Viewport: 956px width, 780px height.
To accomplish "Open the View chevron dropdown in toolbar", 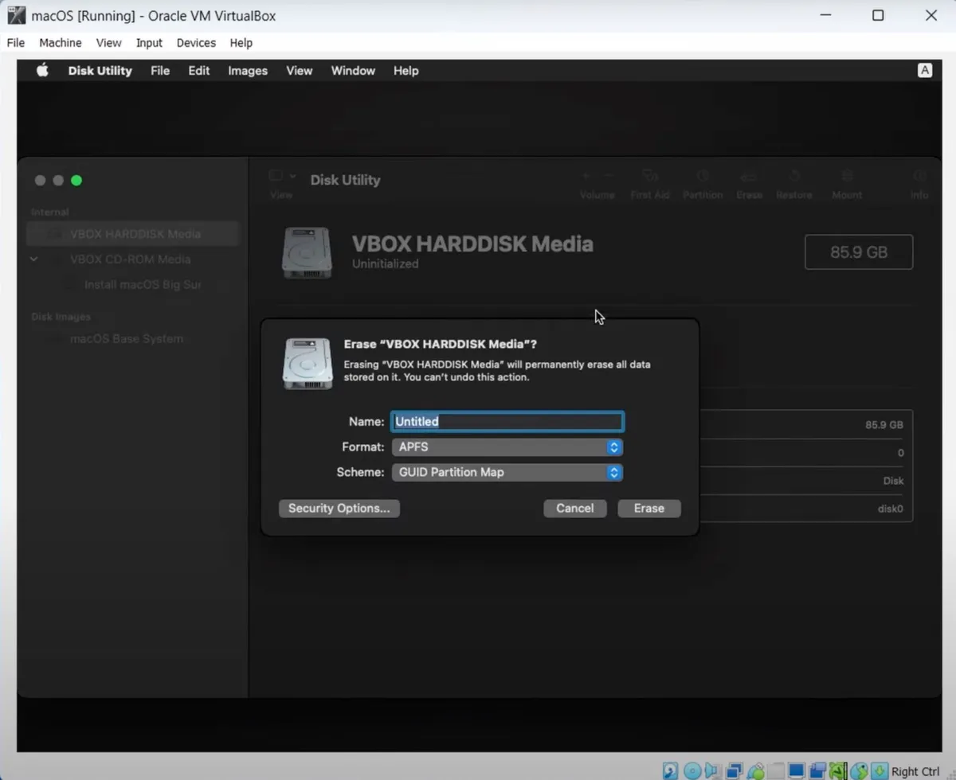I will 292,175.
